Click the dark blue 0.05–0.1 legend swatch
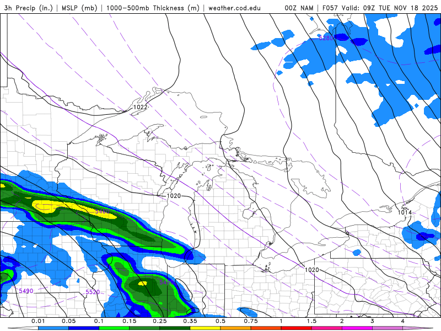Image resolution: width=441 pixels, height=331 pixels. pyautogui.click(x=84, y=328)
